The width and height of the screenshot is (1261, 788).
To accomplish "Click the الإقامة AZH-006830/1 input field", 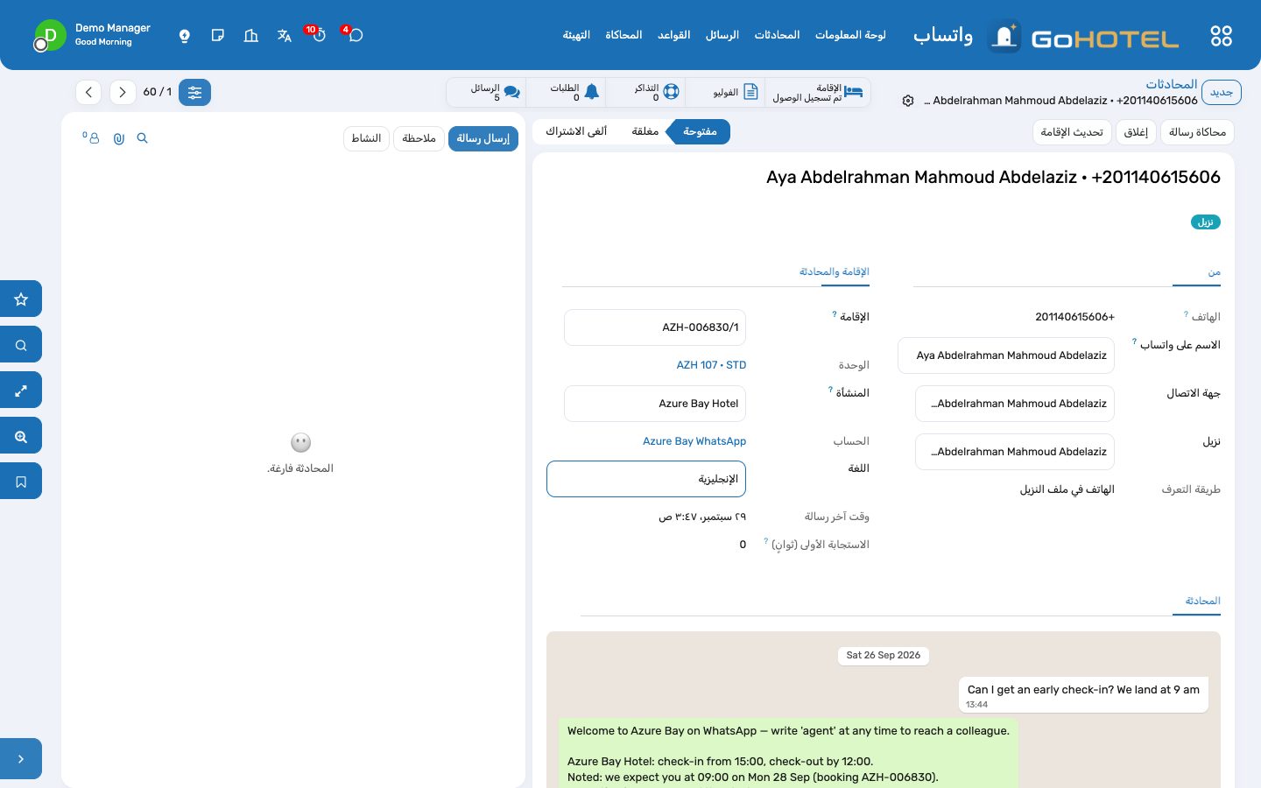I will [655, 327].
